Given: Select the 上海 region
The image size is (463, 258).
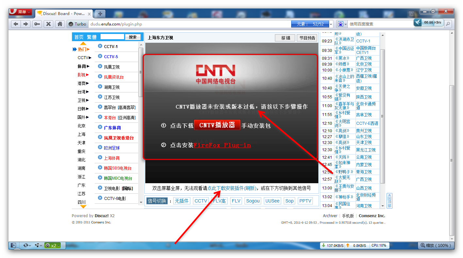Looking at the screenshot, I should click(x=81, y=134).
